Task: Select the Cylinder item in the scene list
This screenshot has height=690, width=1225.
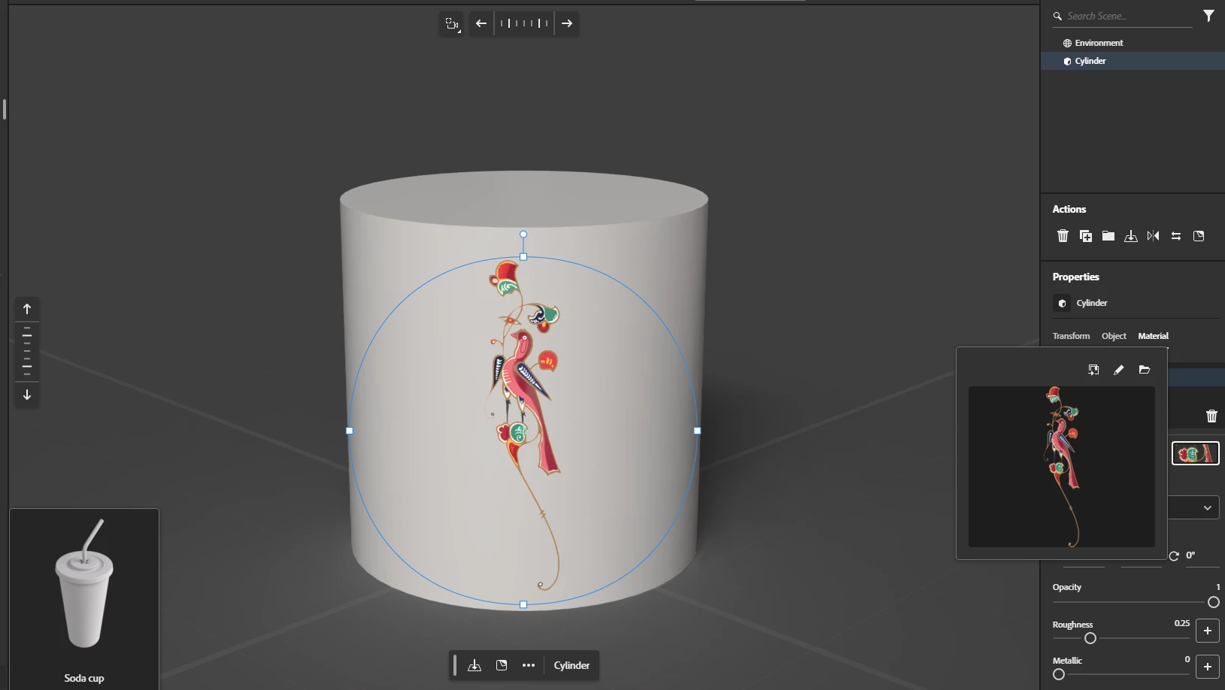Action: pos(1133,61)
